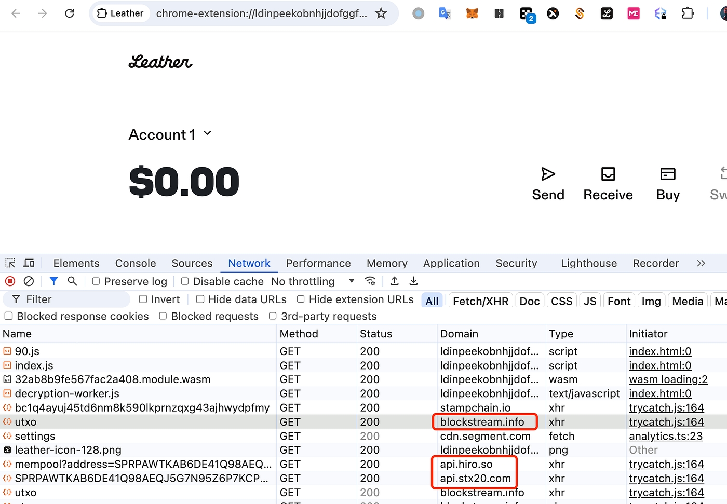This screenshot has height=504, width=727.
Task: Click the Send icon in Leather wallet
Action: coord(548,174)
